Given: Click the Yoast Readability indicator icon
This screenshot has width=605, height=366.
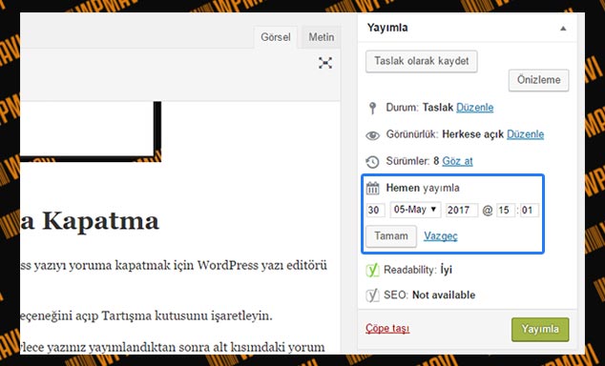Looking at the screenshot, I should point(372,270).
